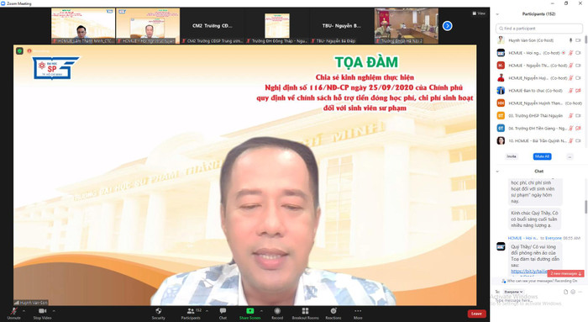The width and height of the screenshot is (588, 322).
Task: Toggle Participants panel from toolbar
Action: 191,314
